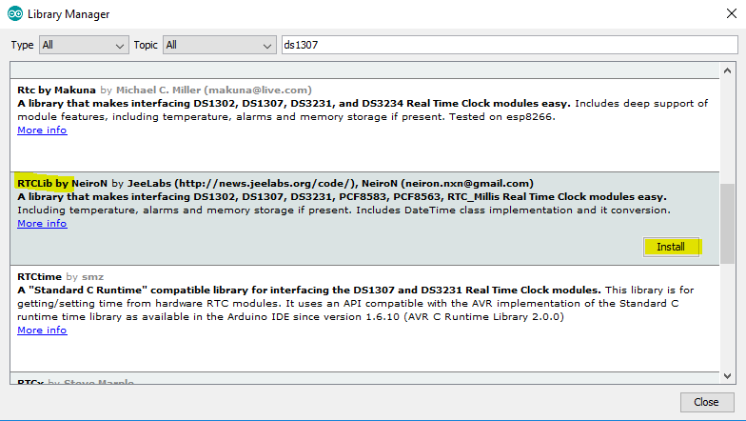Click the vertical scrollbar thumb
The width and height of the screenshot is (746, 421).
point(727,223)
